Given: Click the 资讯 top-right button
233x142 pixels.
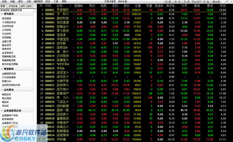Looking at the screenshot, I should pyautogui.click(x=177, y=2).
